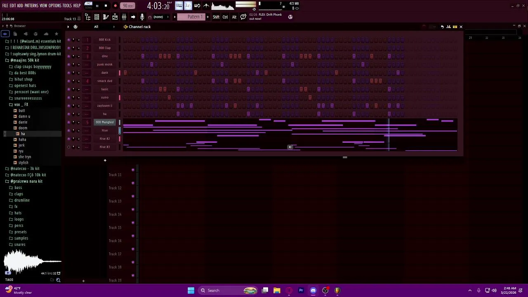This screenshot has height=297, width=528.
Task: Open the PATTERNS menu
Action: coord(31,5)
